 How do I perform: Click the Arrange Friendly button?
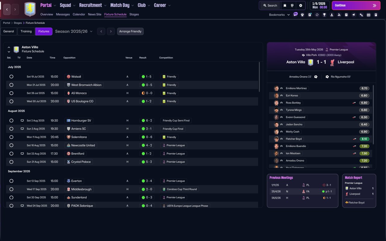[130, 31]
